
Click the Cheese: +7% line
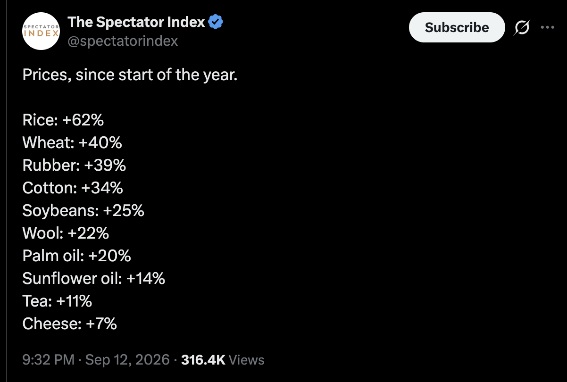[x=69, y=324]
